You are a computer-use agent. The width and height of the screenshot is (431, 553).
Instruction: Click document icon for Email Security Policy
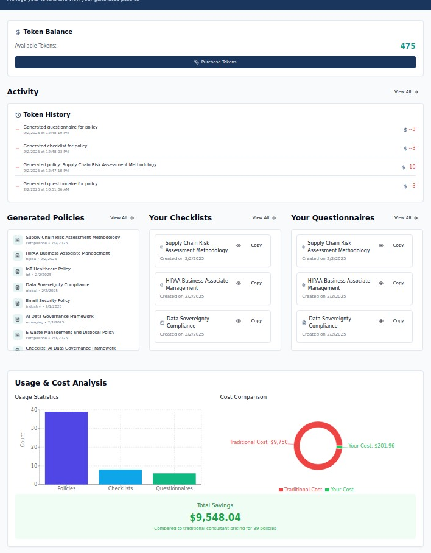coord(18,303)
